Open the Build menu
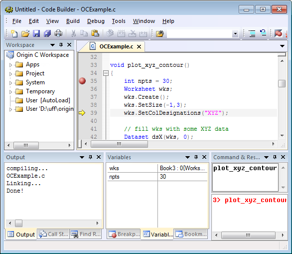This screenshot has height=254, width=292. pos(73,21)
